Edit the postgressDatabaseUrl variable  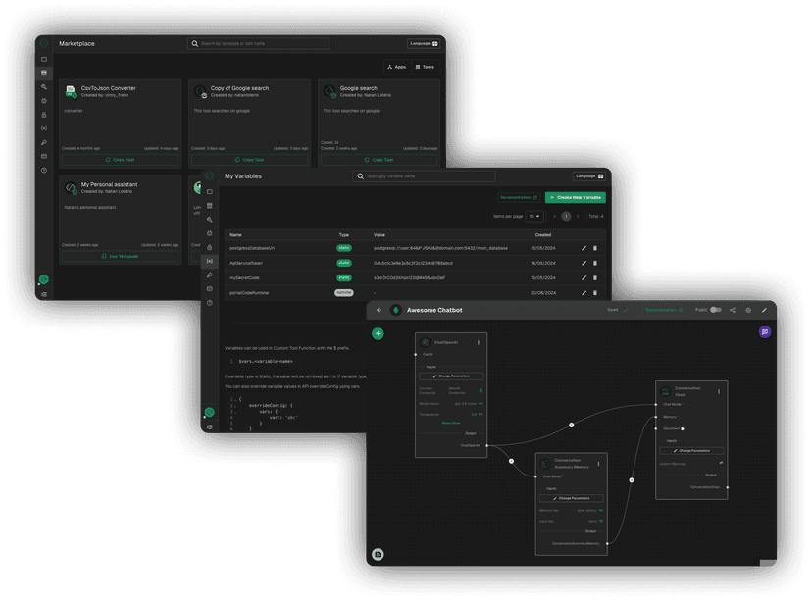pos(584,248)
